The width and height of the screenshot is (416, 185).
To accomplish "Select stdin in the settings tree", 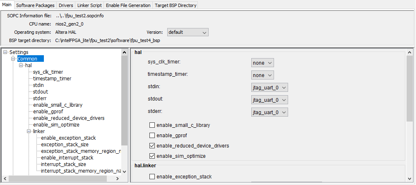I will [38, 85].
